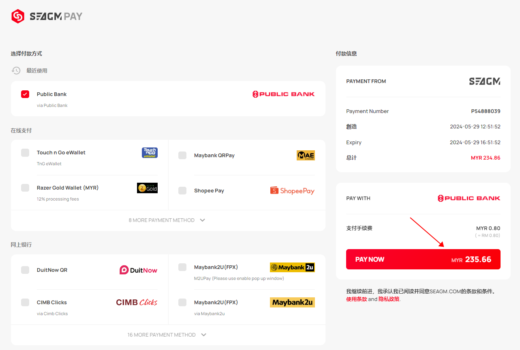Click the MAE Maybank QRPay logo

click(306, 155)
